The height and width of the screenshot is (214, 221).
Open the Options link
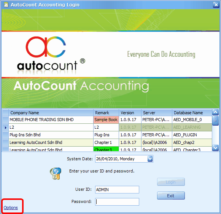tap(11, 208)
